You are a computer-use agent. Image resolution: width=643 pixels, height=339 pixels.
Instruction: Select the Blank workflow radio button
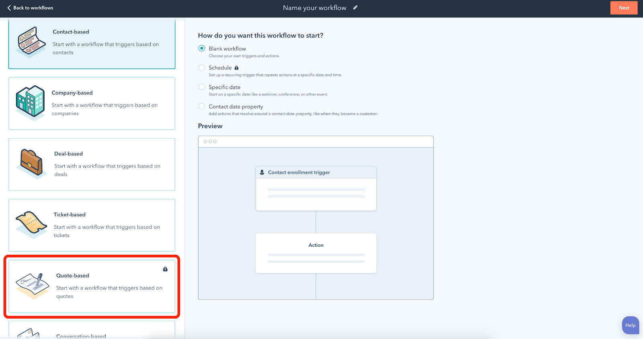pyautogui.click(x=202, y=48)
